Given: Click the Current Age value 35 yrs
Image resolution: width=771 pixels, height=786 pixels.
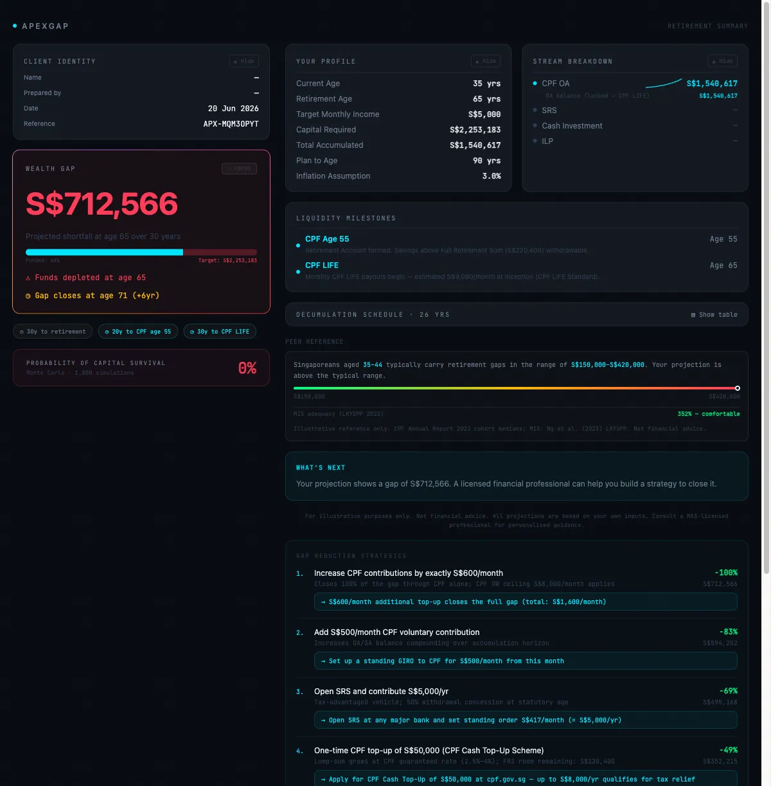Looking at the screenshot, I should (x=486, y=84).
